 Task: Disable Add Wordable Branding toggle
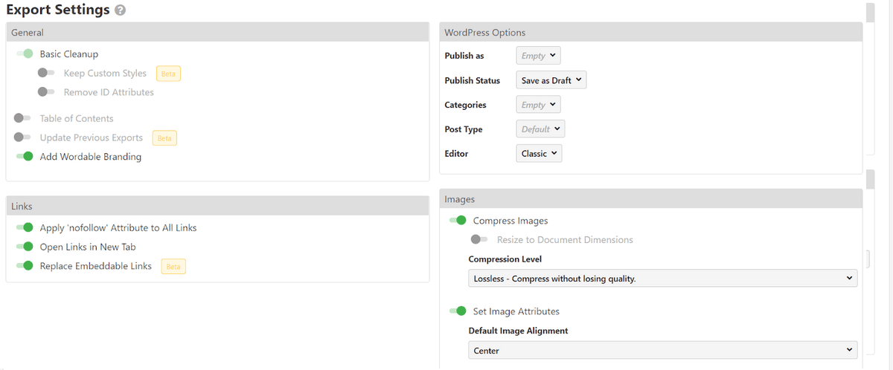pyautogui.click(x=25, y=157)
